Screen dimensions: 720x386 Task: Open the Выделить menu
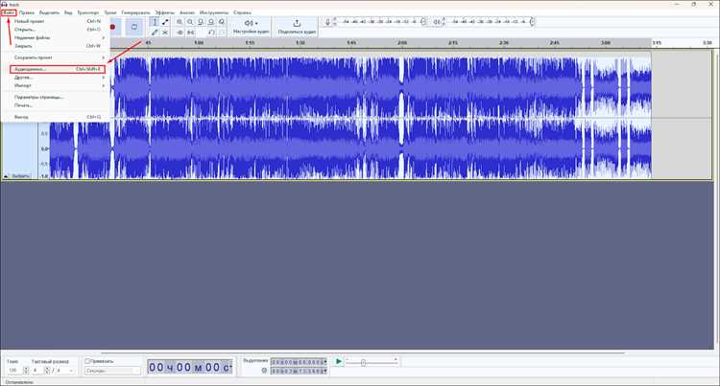(49, 12)
